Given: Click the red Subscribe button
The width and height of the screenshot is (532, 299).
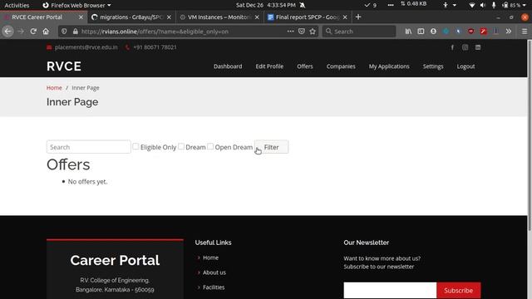Looking at the screenshot, I should pyautogui.click(x=458, y=291).
